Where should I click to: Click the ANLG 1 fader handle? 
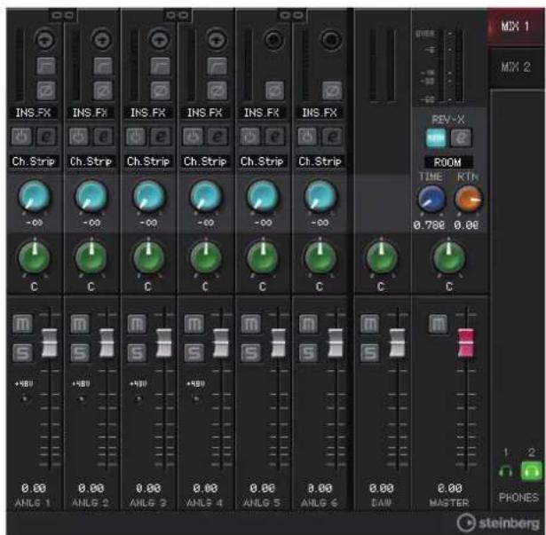tap(50, 342)
